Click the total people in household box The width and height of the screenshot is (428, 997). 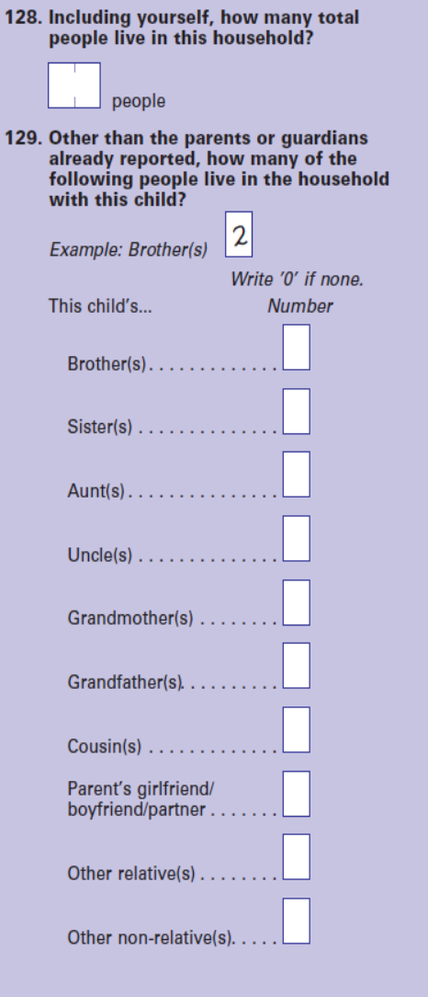(x=74, y=86)
